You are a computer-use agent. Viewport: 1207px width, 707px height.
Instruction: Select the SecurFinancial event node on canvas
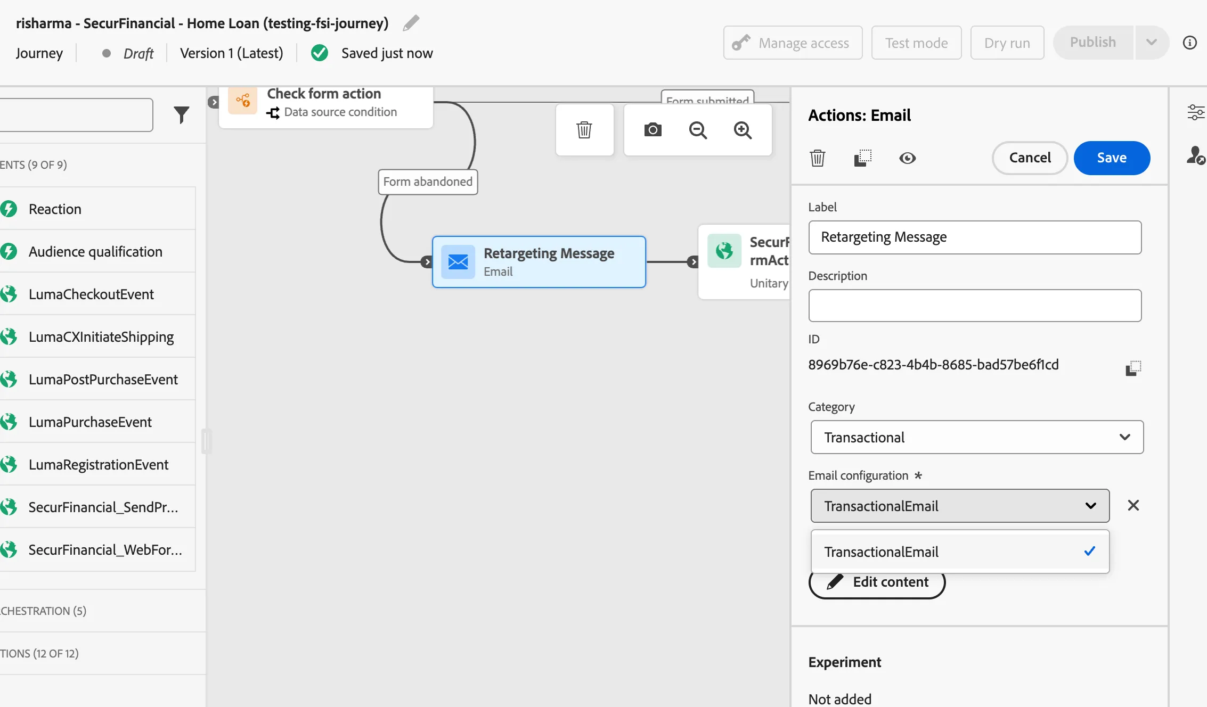745,262
